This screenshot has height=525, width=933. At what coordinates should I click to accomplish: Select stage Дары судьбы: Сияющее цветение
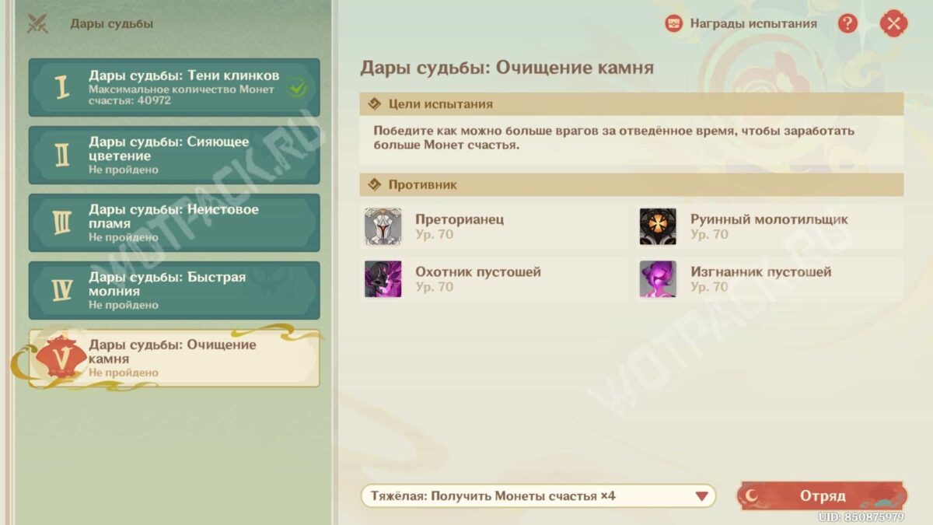[x=174, y=156]
